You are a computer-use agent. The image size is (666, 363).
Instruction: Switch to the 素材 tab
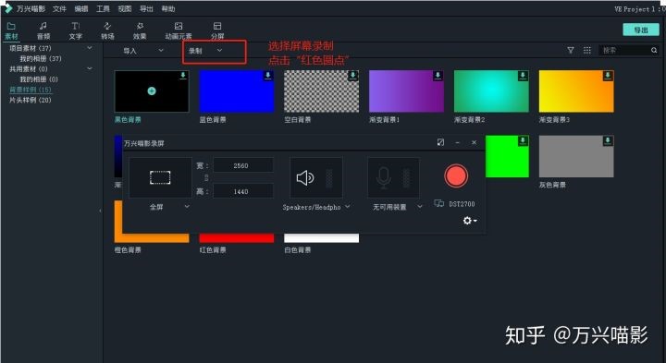(11, 31)
